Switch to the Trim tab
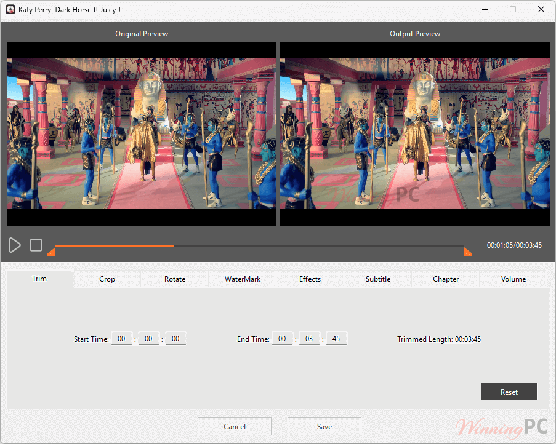The height and width of the screenshot is (444, 556). coord(39,279)
